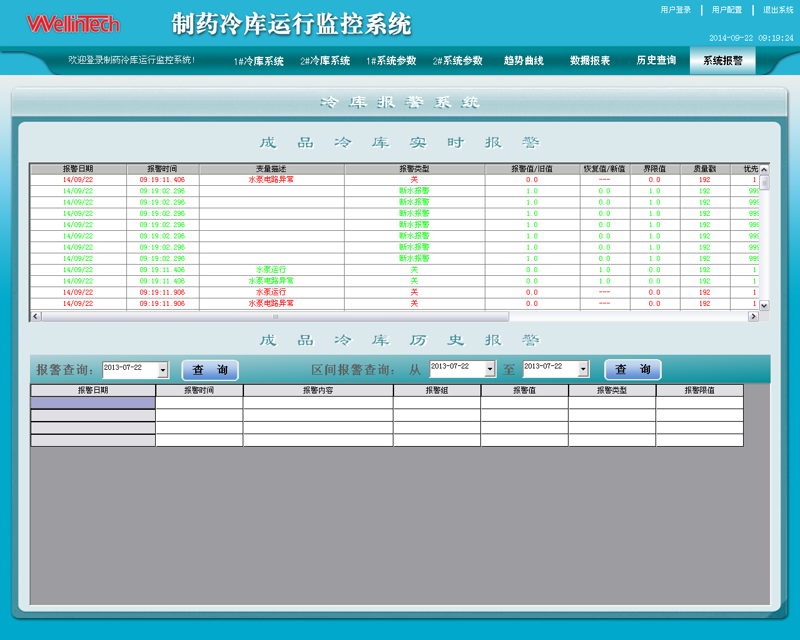Switch to the 2#冷库系统 tab
The image size is (800, 640).
tap(325, 60)
